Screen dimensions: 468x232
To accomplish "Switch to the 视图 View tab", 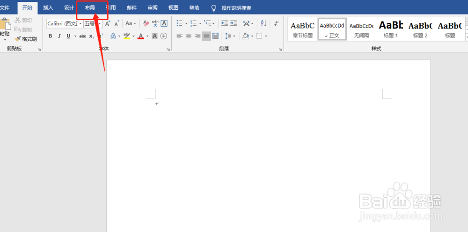I will pyautogui.click(x=174, y=8).
